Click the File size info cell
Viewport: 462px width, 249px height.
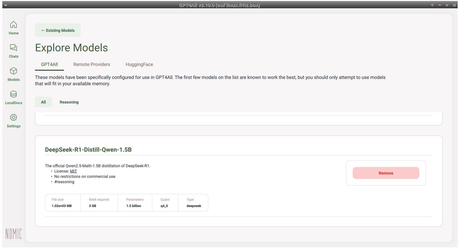point(63,203)
